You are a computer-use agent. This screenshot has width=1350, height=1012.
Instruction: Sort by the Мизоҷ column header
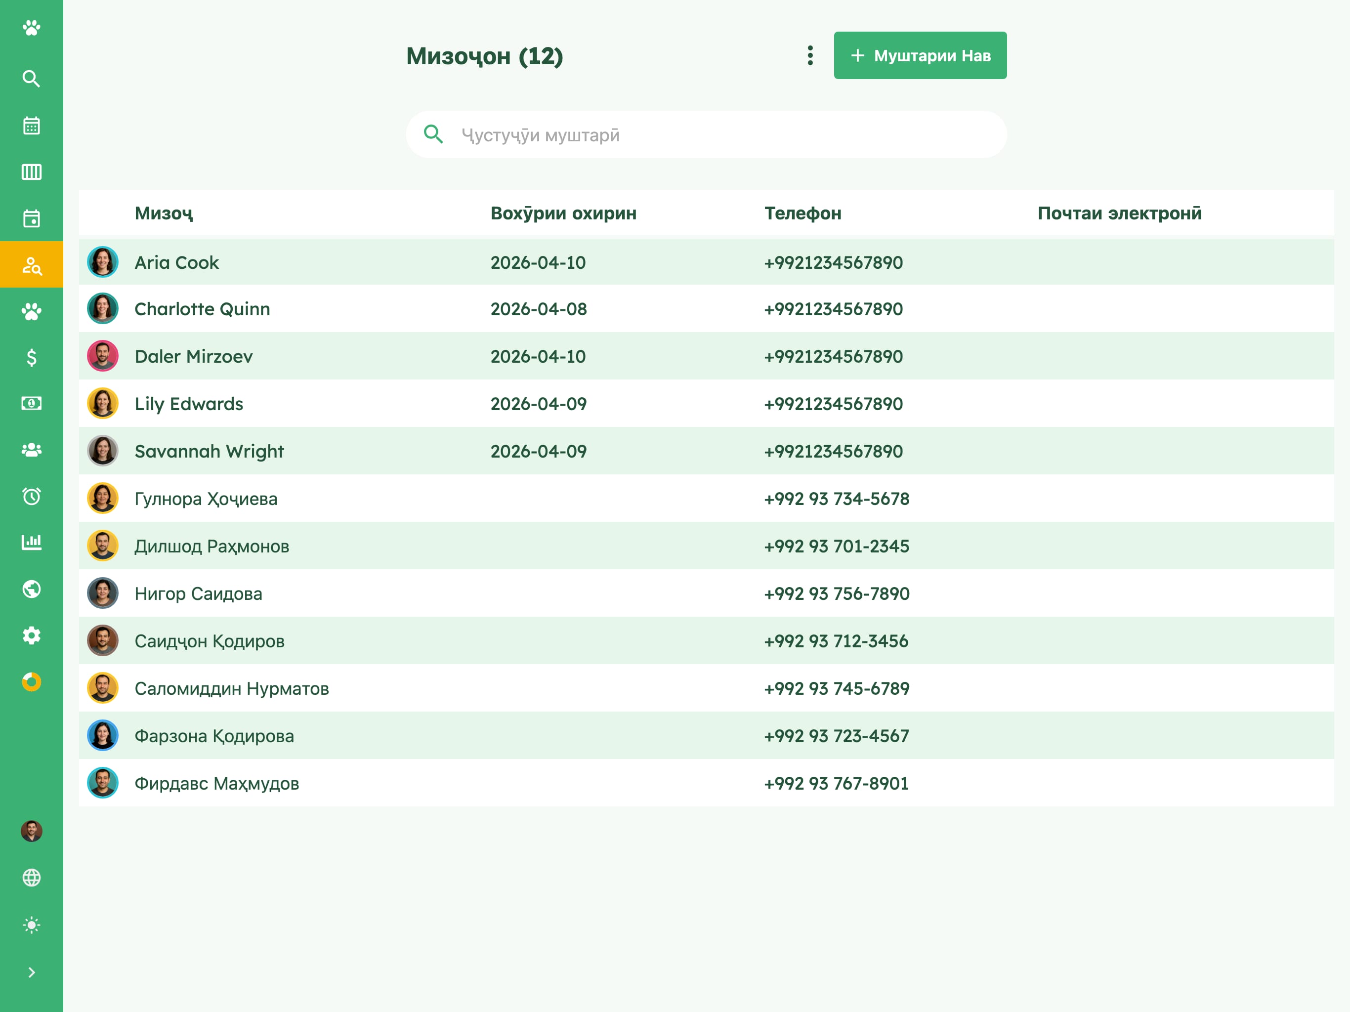[x=164, y=213]
